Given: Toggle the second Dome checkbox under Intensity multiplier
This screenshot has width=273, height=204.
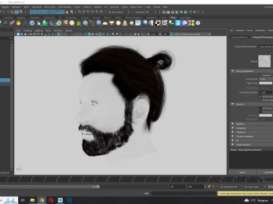Looking at the screenshot, I should point(260,100).
